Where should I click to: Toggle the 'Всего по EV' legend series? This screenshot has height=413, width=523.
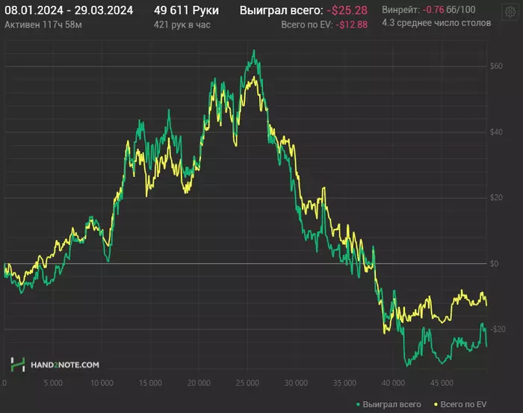point(460,404)
